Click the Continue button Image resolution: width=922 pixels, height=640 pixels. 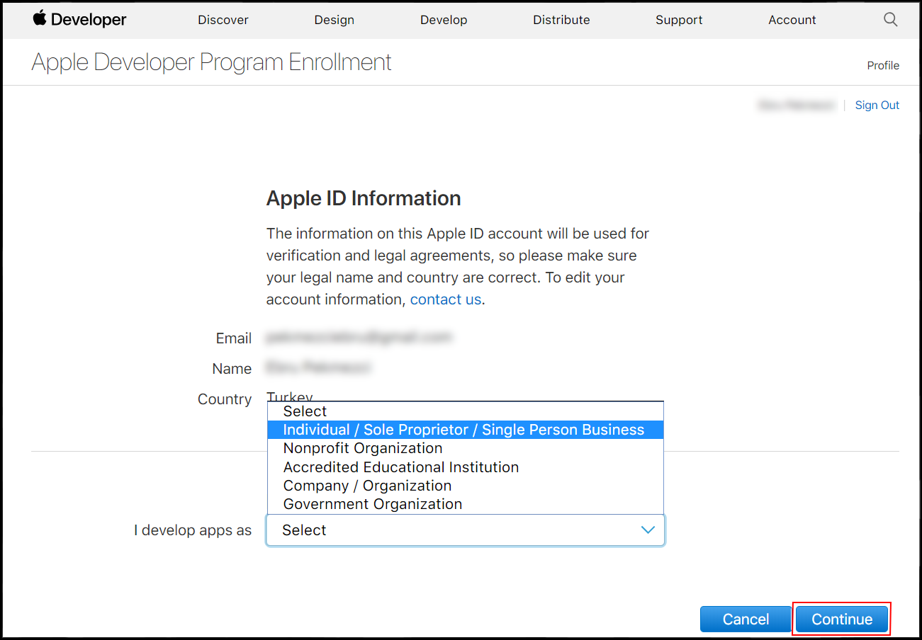point(842,619)
